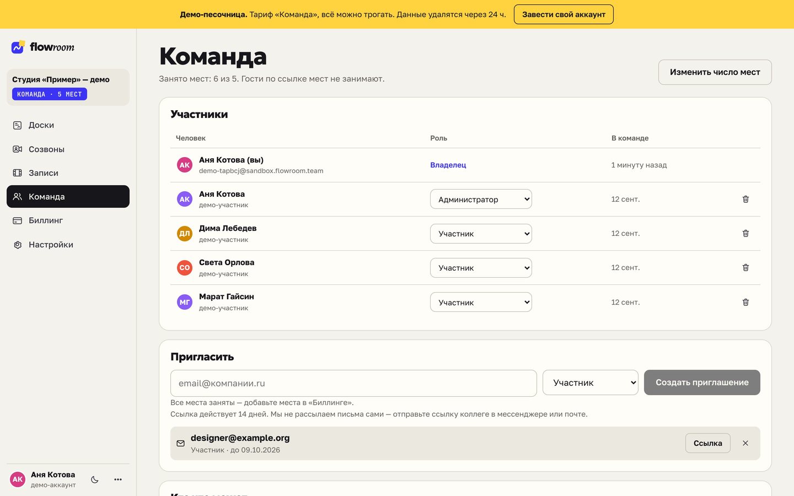Click the ДЛ avatar of Дима Лебедев
Viewport: 794px width, 496px height.
184,233
